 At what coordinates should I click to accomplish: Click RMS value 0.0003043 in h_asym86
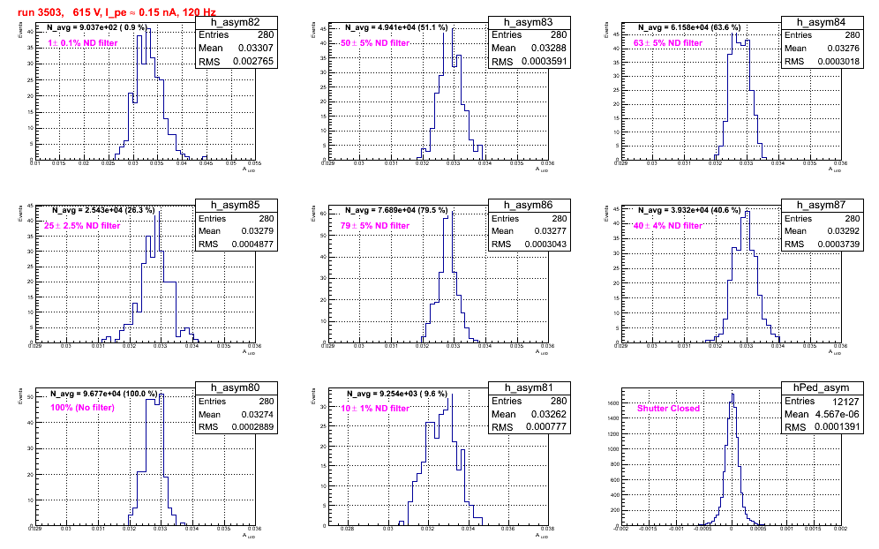point(545,244)
